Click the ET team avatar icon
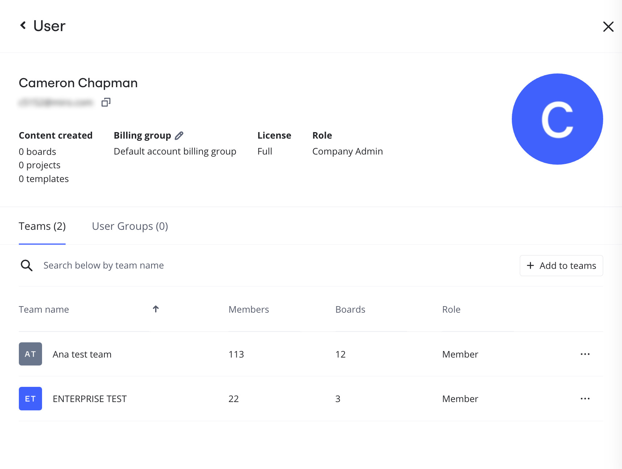The height and width of the screenshot is (469, 622). [30, 398]
